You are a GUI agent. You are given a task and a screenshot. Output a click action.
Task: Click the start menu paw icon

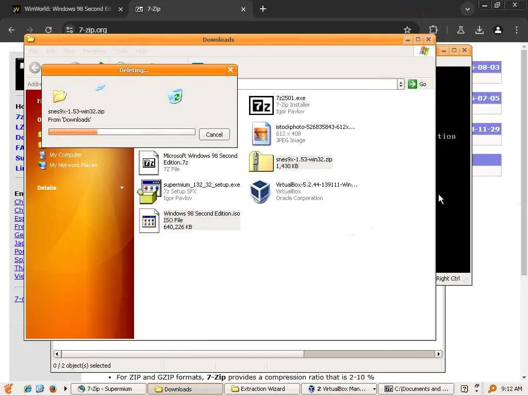(x=8, y=389)
